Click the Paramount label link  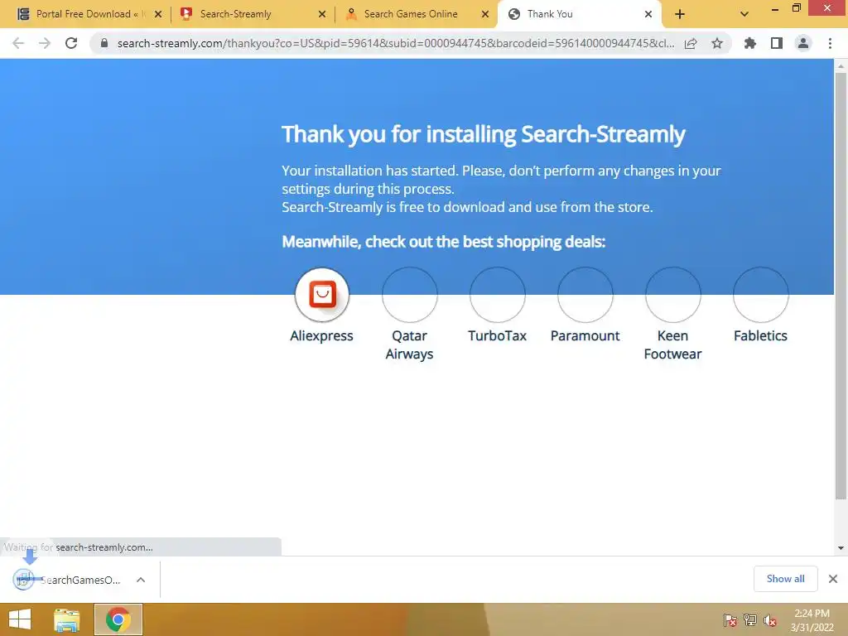(x=585, y=336)
